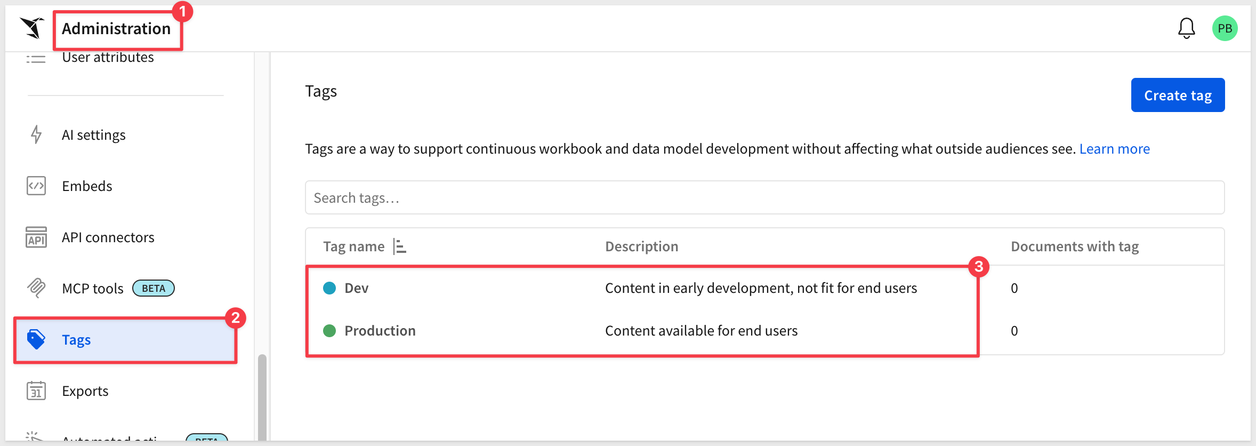The image size is (1256, 446).
Task: Select the Dev tag name
Action: (x=357, y=288)
